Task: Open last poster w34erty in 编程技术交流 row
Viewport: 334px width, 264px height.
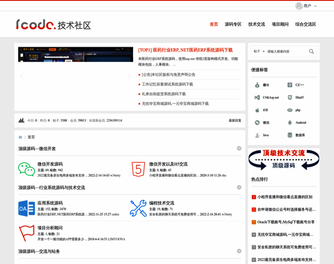Action: pos(227,214)
